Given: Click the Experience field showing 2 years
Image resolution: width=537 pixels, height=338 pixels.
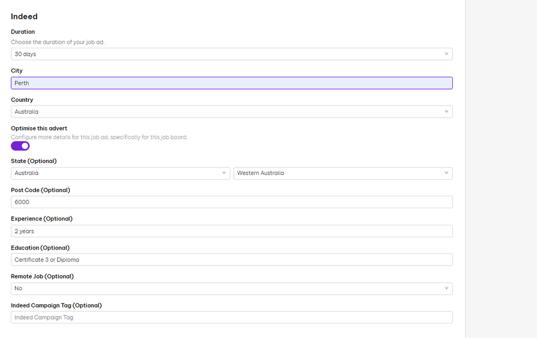Looking at the screenshot, I should 231,231.
